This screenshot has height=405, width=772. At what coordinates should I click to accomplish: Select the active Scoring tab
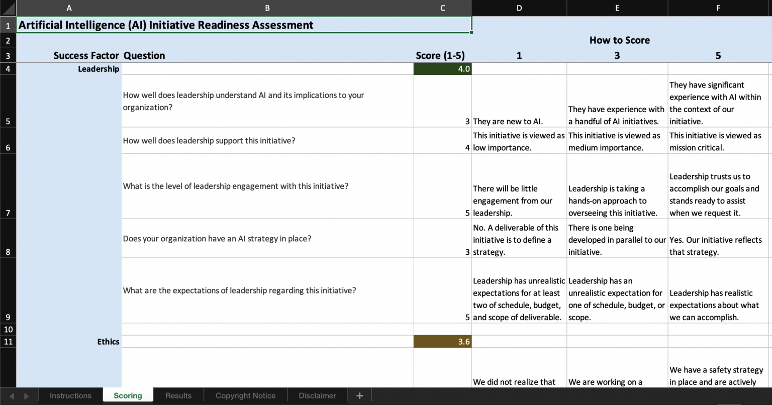pos(128,395)
